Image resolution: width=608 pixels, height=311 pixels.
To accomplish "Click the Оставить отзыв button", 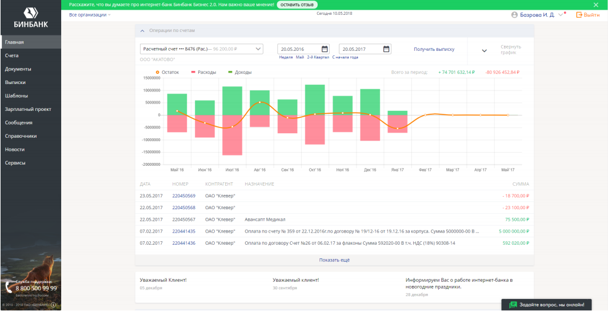I will pyautogui.click(x=297, y=5).
